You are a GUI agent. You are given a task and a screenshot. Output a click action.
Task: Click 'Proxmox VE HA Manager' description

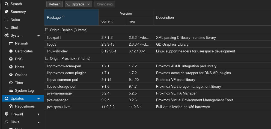pos(176,93)
